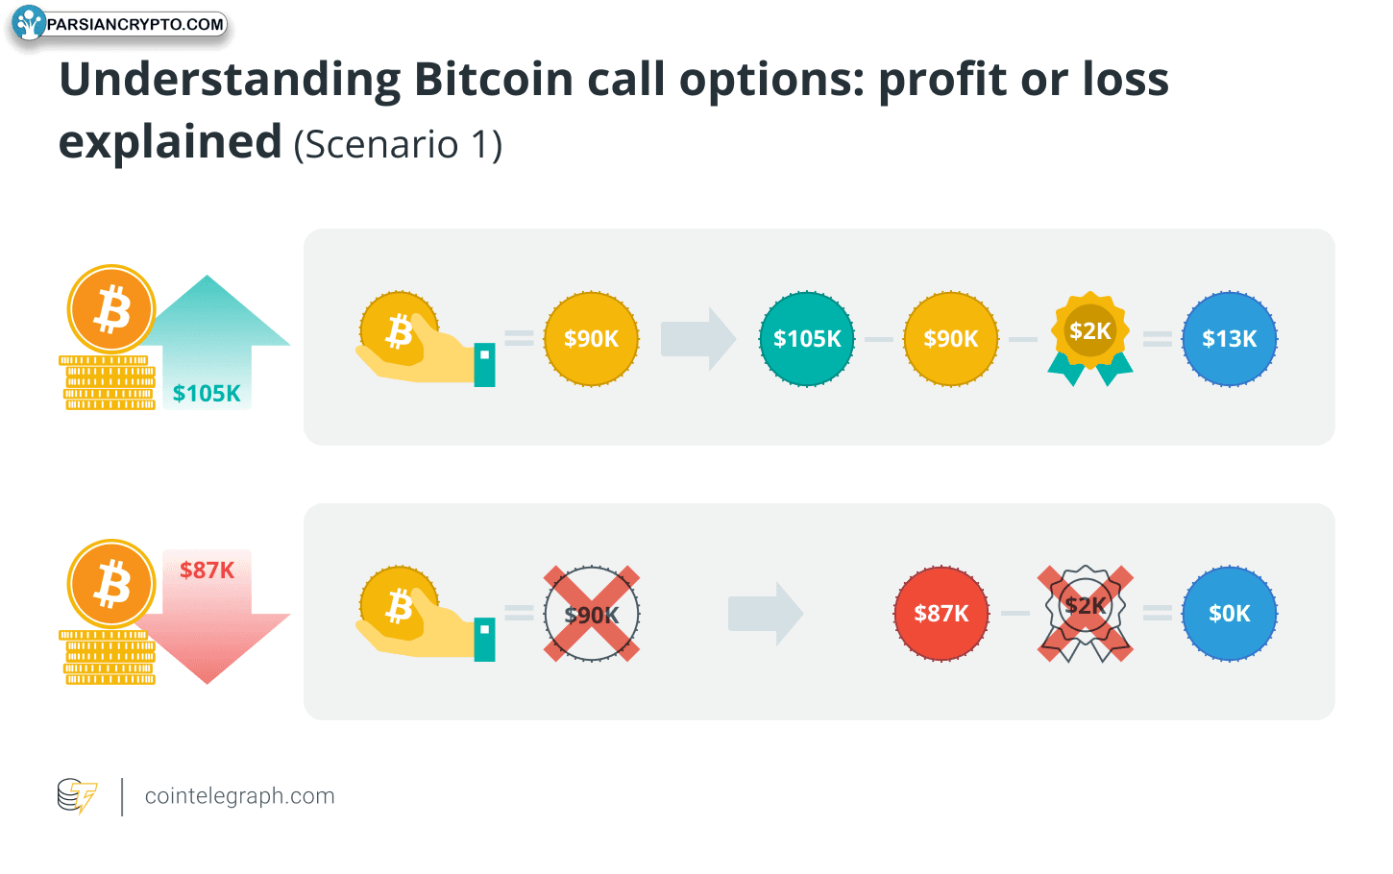Click the crossed-out $90K strike circle
Screen dimensions: 1393x874
pos(592,614)
